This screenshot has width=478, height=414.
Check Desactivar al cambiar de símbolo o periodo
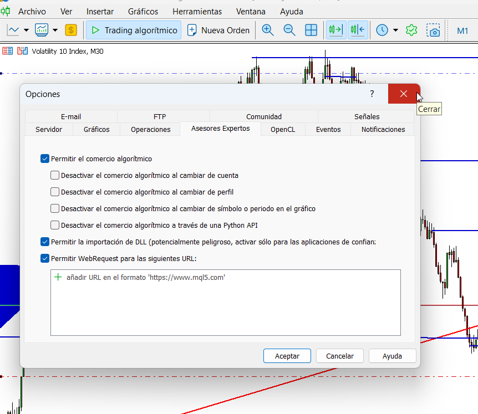click(55, 208)
